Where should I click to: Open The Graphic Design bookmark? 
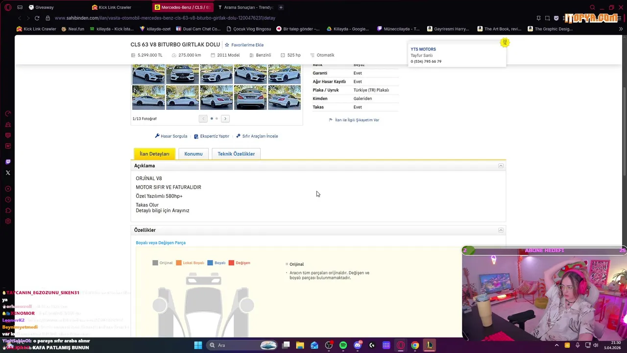click(x=550, y=29)
